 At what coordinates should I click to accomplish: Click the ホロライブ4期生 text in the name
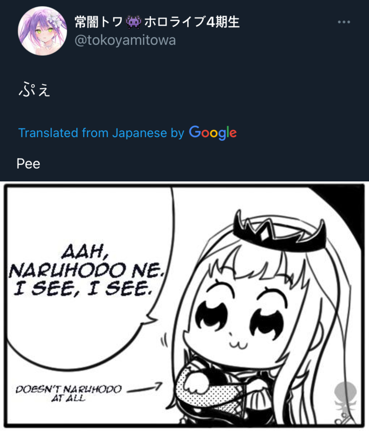[192, 22]
